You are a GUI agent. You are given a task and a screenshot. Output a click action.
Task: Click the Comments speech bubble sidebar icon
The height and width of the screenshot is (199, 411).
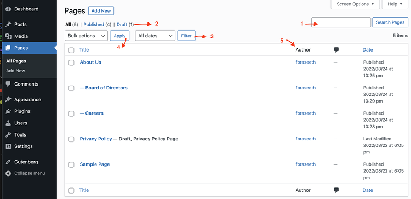tap(8, 84)
